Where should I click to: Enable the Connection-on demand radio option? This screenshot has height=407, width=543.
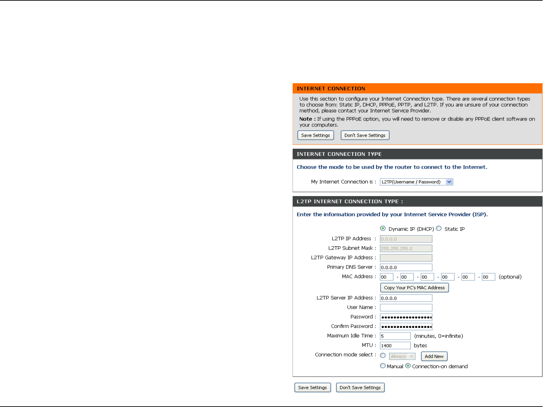point(408,366)
